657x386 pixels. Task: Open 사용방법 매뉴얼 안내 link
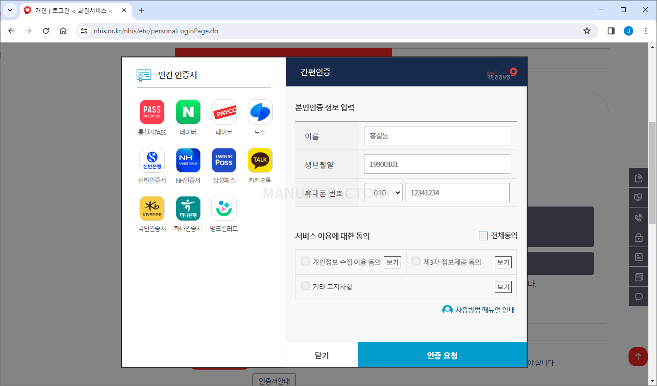click(479, 310)
